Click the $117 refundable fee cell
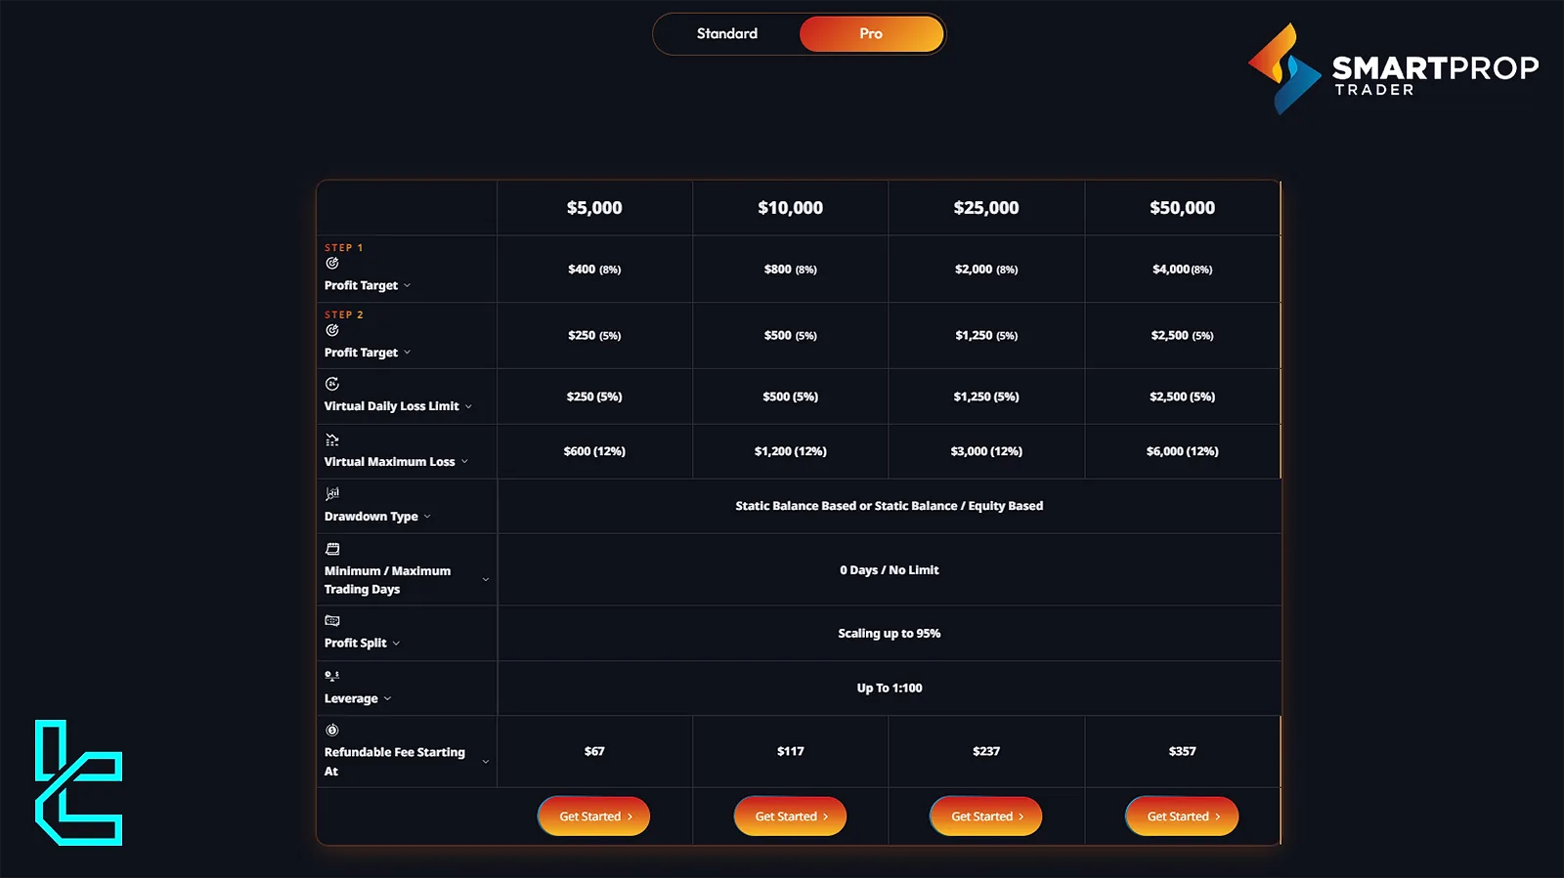 tap(791, 751)
